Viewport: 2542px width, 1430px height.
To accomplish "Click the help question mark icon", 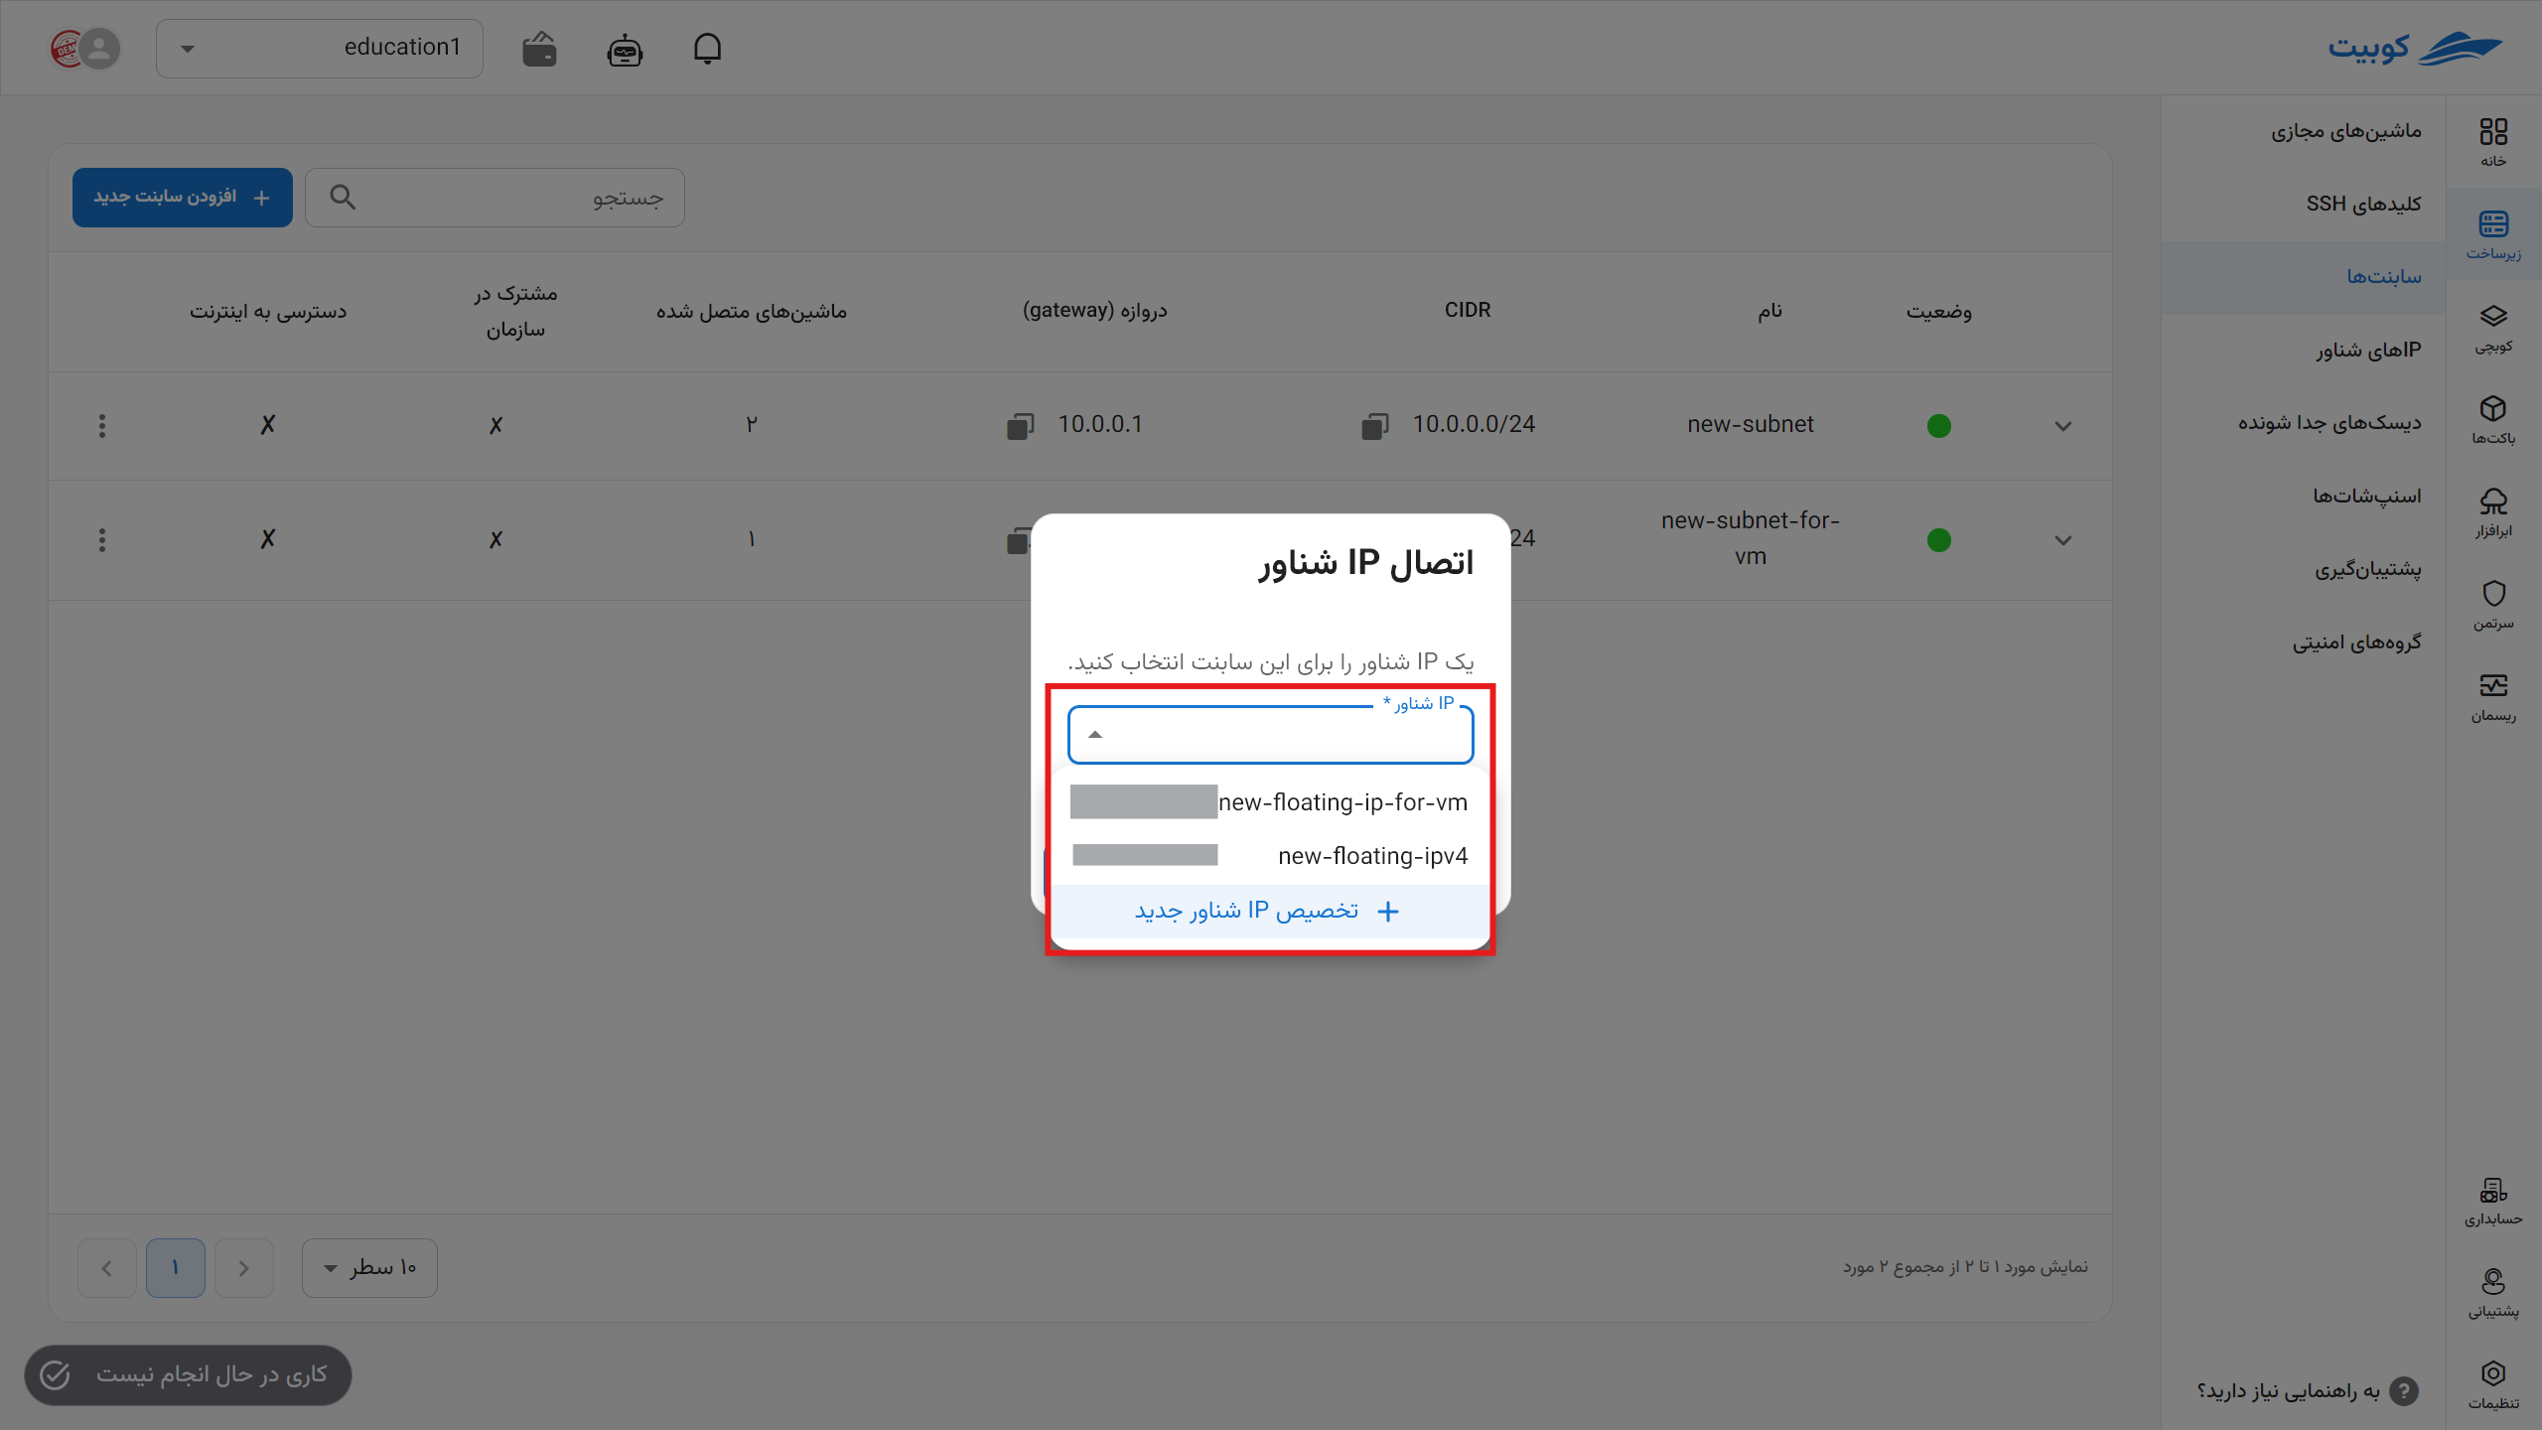I will click(x=2404, y=1391).
